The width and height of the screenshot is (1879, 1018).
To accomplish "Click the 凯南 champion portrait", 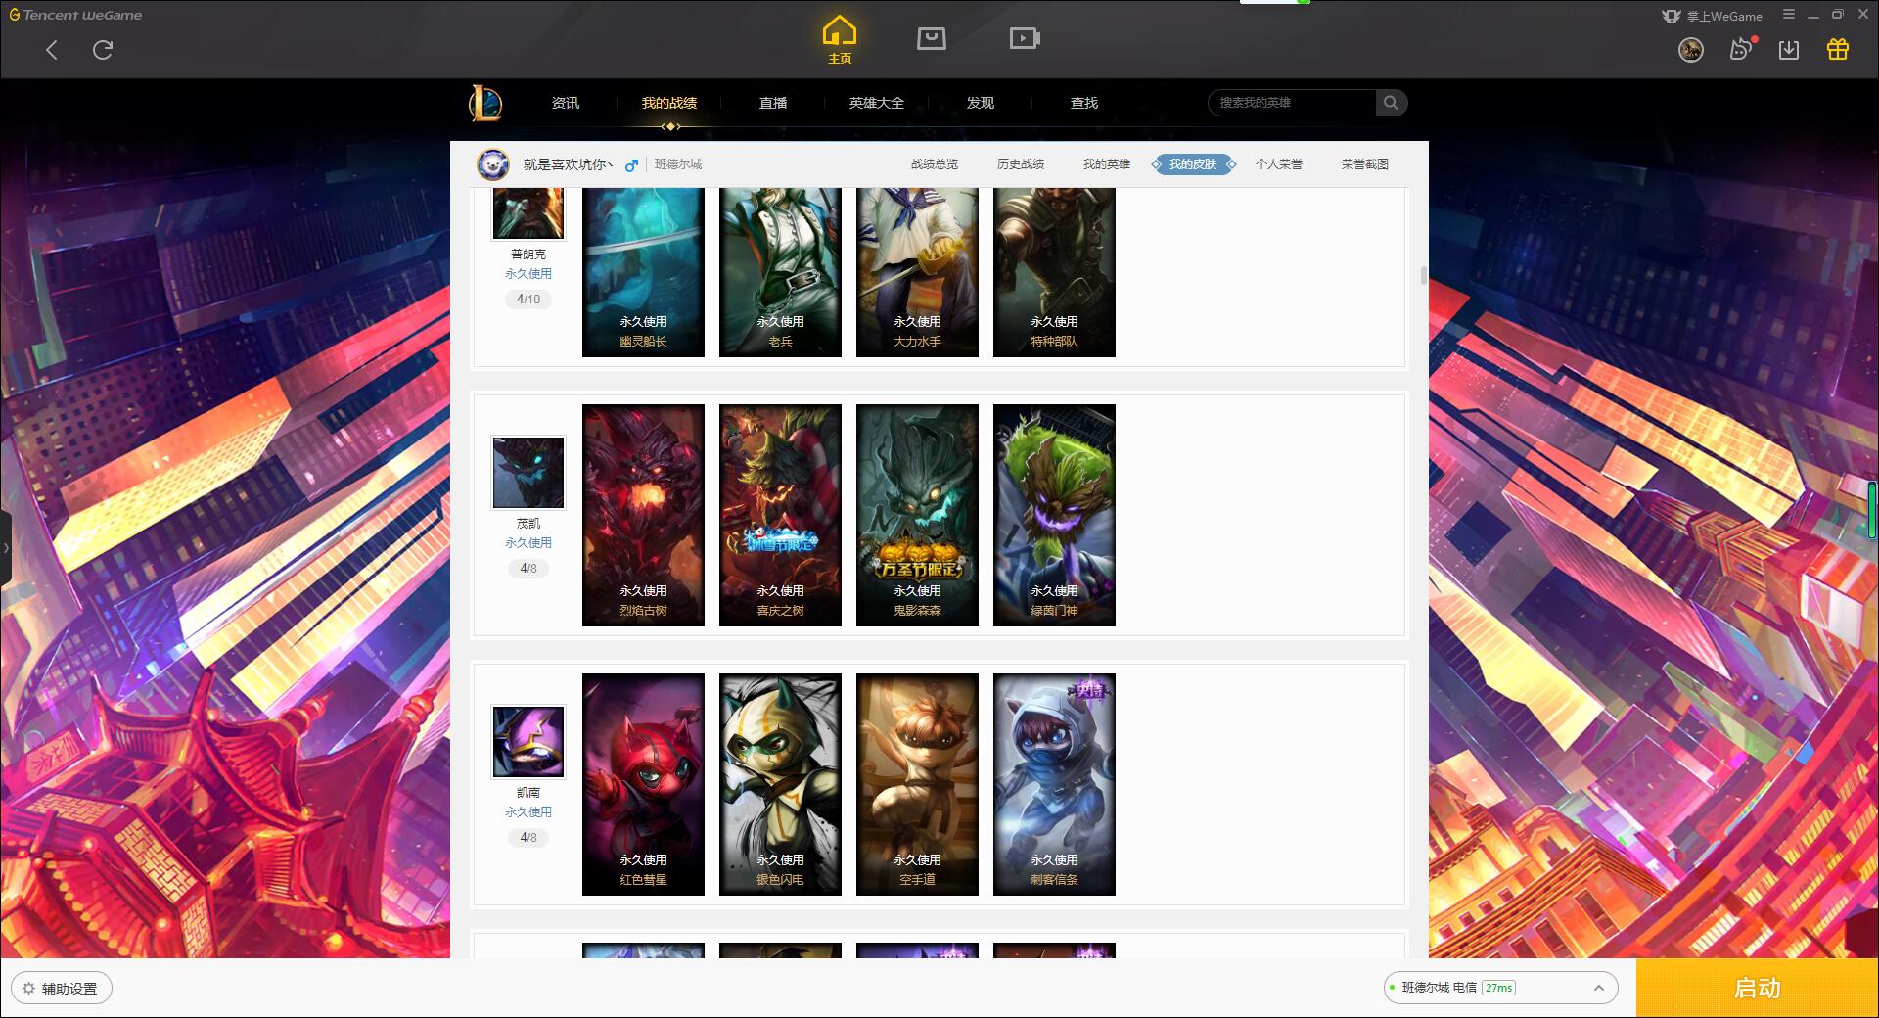I will click(528, 741).
